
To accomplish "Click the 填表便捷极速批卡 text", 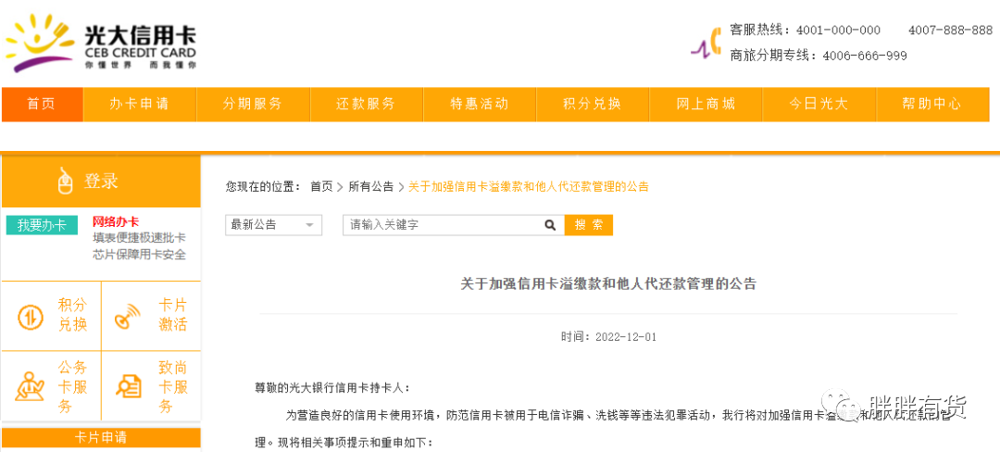I will click(140, 238).
